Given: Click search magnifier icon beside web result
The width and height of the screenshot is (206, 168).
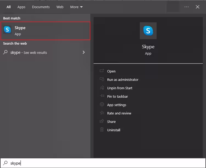Looking at the screenshot, I should point(5,52).
